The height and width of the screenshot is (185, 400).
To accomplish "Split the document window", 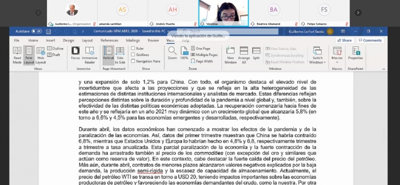I will (256, 53).
